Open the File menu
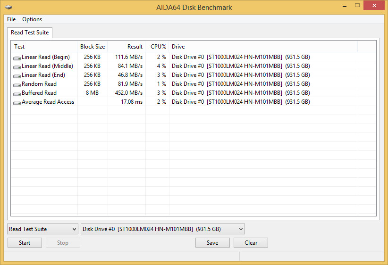This screenshot has height=265, width=388. click(11, 19)
